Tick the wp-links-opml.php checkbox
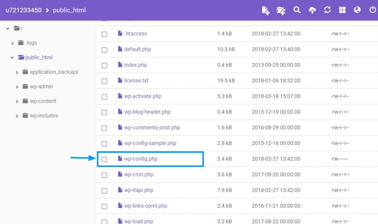 pyautogui.click(x=105, y=207)
